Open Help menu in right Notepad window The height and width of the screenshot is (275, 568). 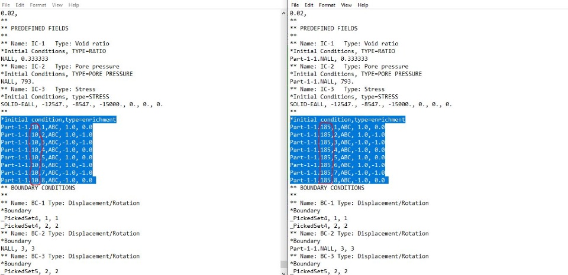[x=363, y=5]
